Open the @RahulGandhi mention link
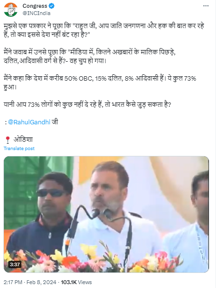221x288 pixels. coord(29,122)
